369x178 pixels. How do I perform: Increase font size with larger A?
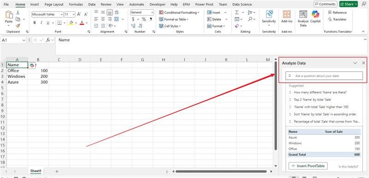pyautogui.click(x=79, y=14)
